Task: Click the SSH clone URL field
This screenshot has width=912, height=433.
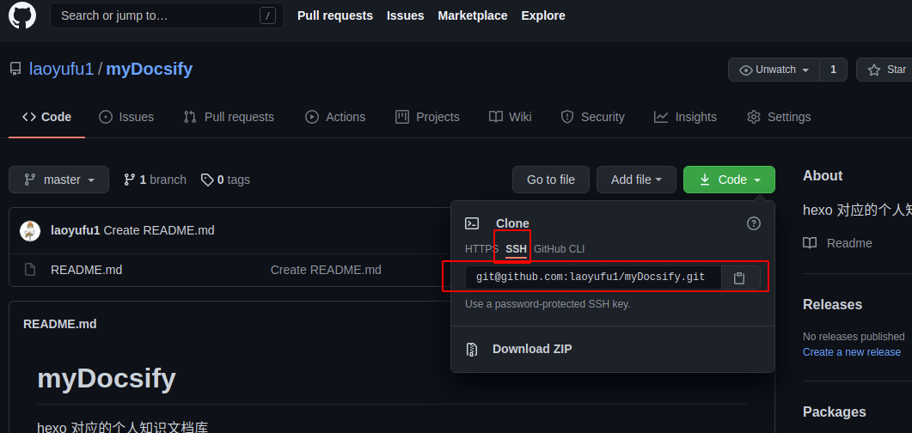Action: 593,277
